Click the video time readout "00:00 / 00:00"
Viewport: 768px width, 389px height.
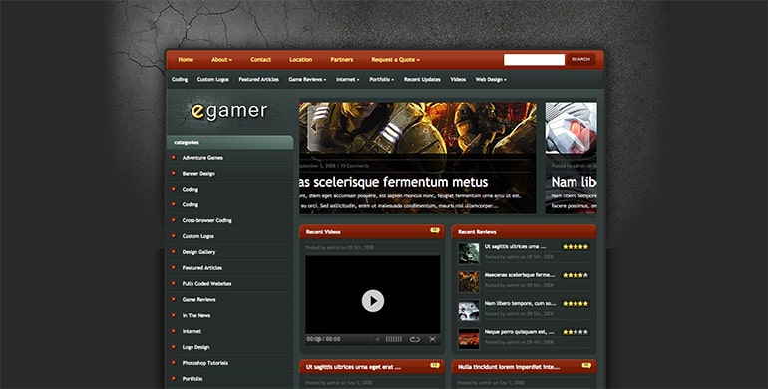pos(323,339)
